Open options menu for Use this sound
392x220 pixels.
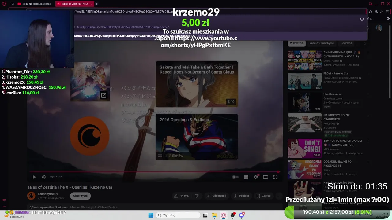click(x=368, y=95)
